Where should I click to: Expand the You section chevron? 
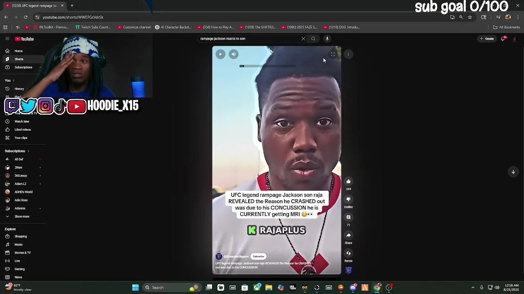14,80
